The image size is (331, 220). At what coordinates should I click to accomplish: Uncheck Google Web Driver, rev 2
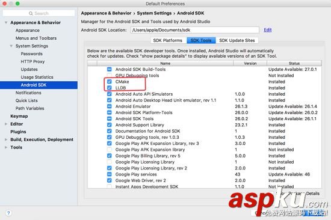pos(110,180)
